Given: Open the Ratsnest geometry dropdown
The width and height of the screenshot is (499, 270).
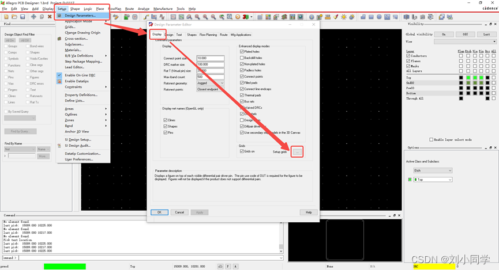Looking at the screenshot, I should pos(211,83).
